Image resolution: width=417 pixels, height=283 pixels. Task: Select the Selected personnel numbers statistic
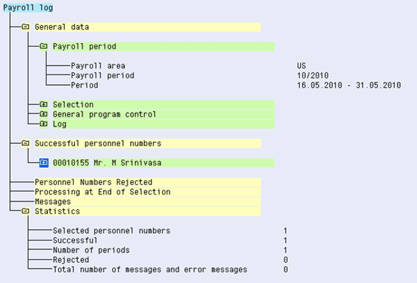[x=111, y=230]
